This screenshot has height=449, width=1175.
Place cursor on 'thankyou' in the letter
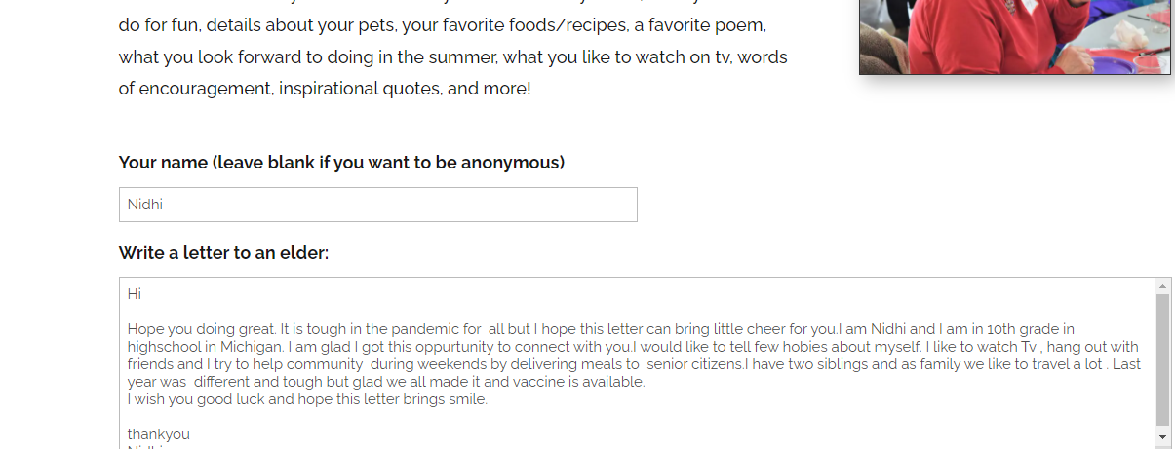coord(158,434)
